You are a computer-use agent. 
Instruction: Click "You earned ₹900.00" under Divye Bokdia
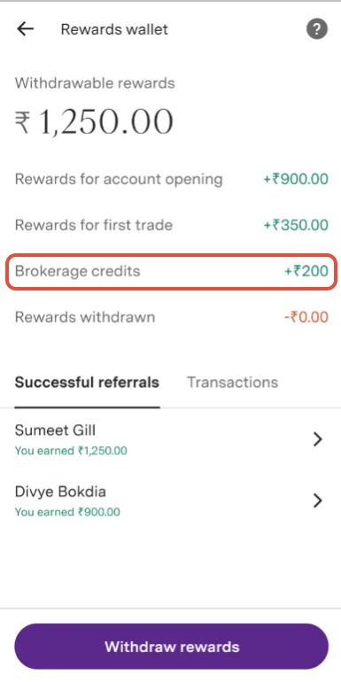(x=67, y=512)
